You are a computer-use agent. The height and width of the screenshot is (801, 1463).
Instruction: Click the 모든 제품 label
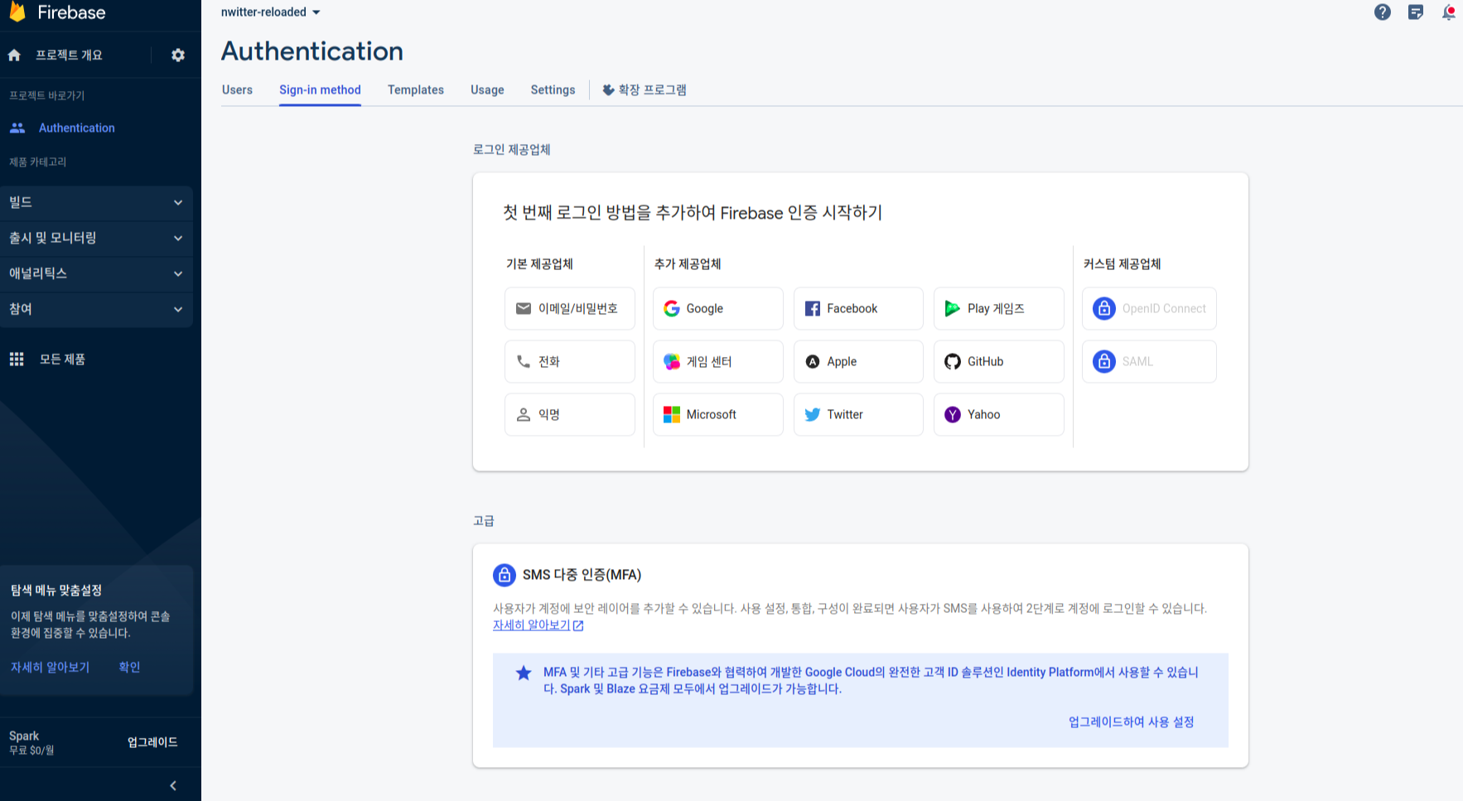tap(63, 359)
